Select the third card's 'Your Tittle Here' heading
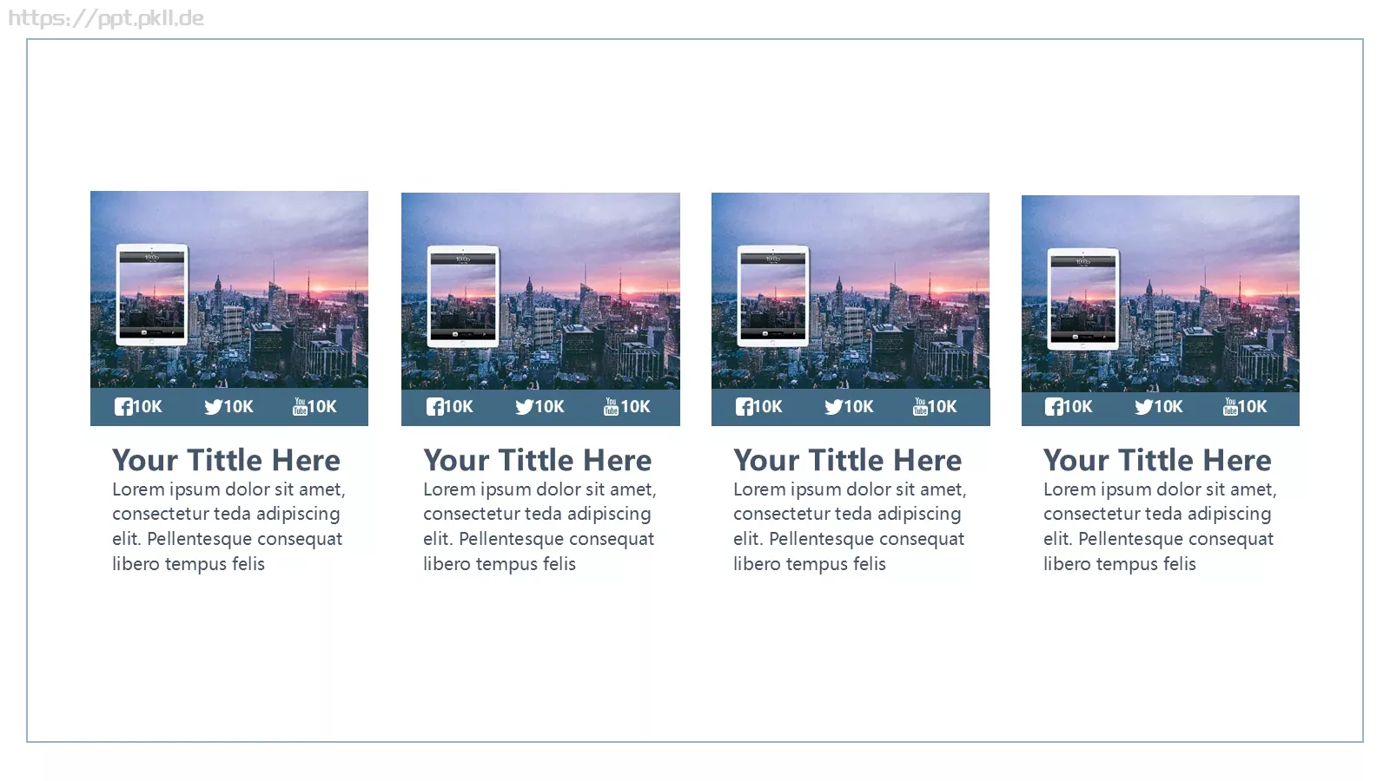 (847, 460)
